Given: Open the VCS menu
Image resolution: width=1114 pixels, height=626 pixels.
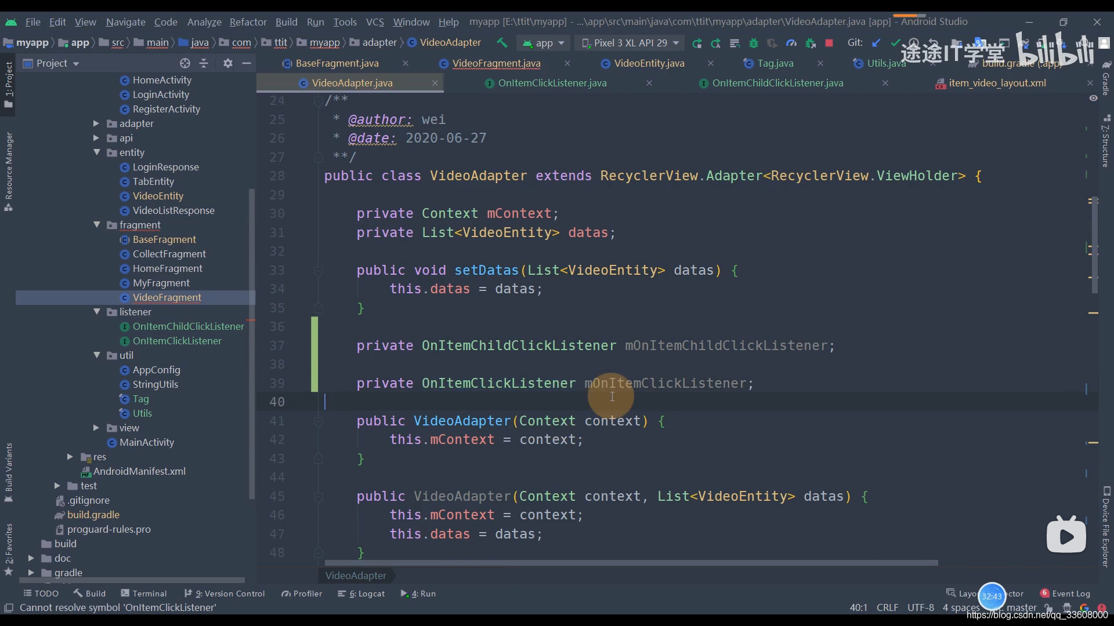Looking at the screenshot, I should coord(375,22).
